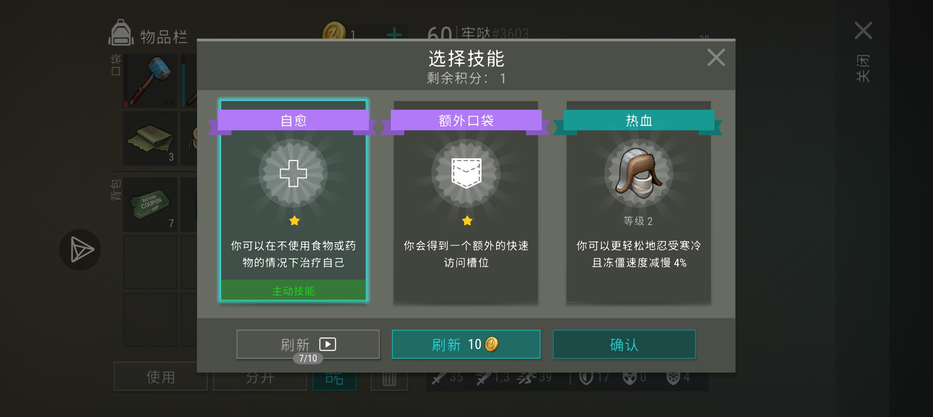Select the 自愈 skill card

click(293, 201)
